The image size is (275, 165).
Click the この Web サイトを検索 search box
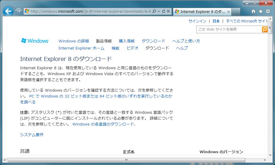(x=229, y=29)
